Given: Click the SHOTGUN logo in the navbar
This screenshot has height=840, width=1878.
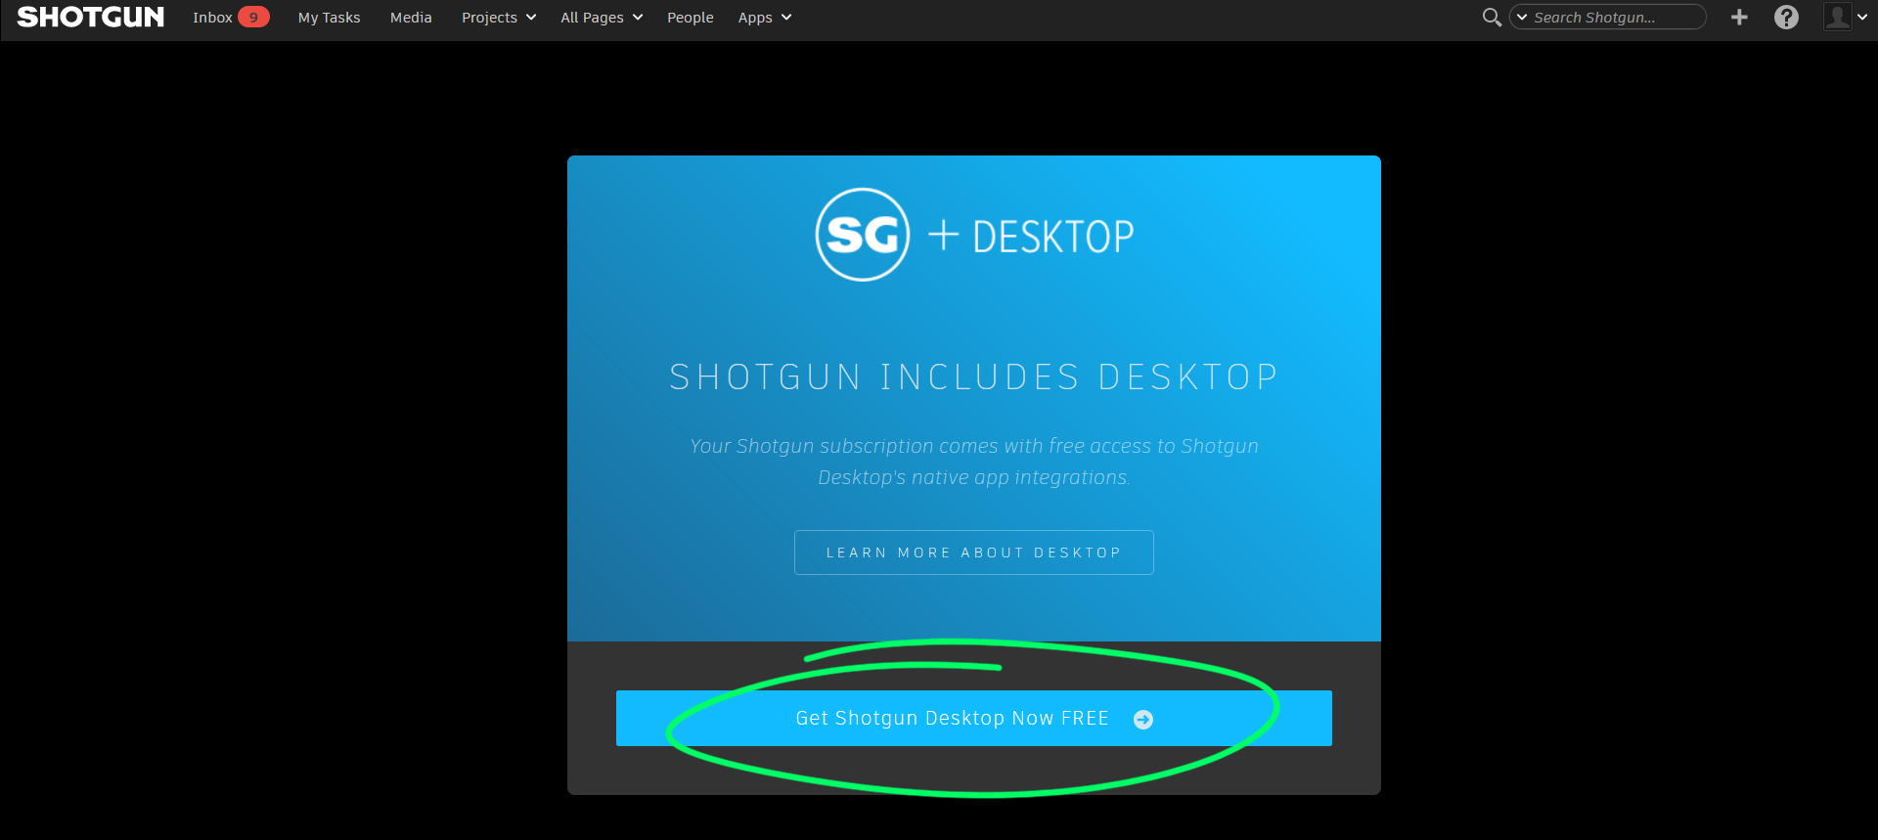Looking at the screenshot, I should 90,18.
